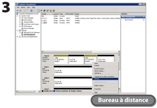Click the Properties toolbar icon beside the X

click(x=44, y=11)
